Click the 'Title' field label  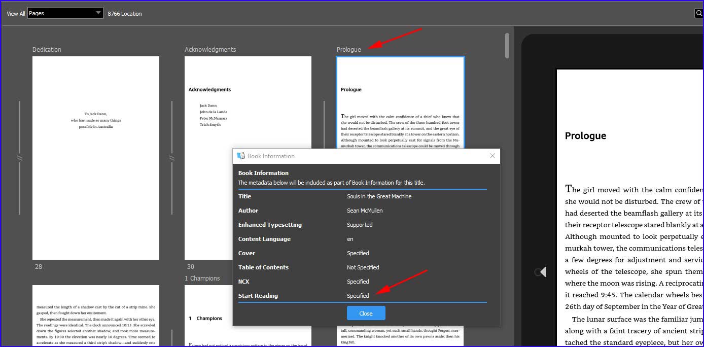click(x=244, y=196)
